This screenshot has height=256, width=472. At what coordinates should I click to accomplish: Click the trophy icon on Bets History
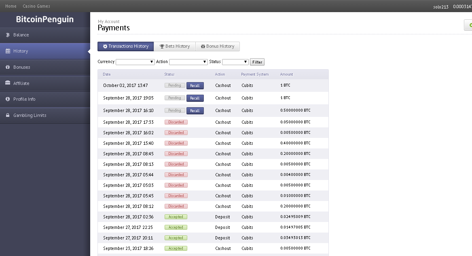162,47
